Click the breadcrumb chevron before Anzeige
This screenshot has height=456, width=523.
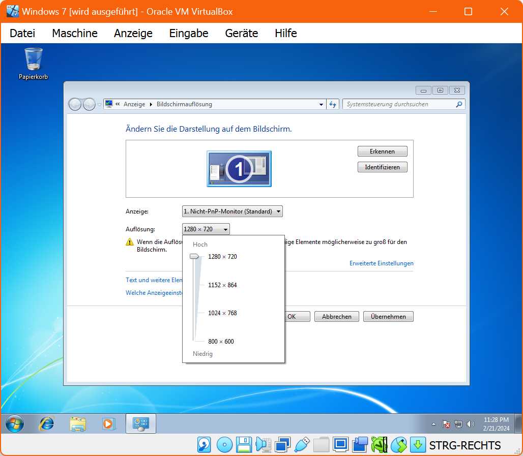[118, 104]
